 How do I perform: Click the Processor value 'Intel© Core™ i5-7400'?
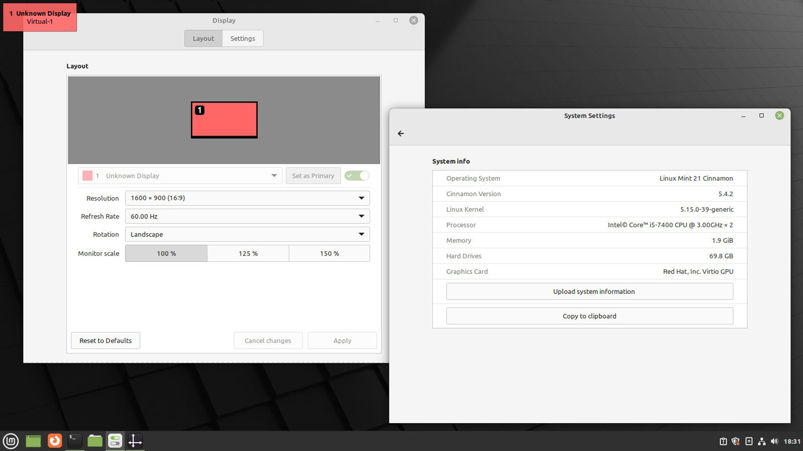[670, 225]
